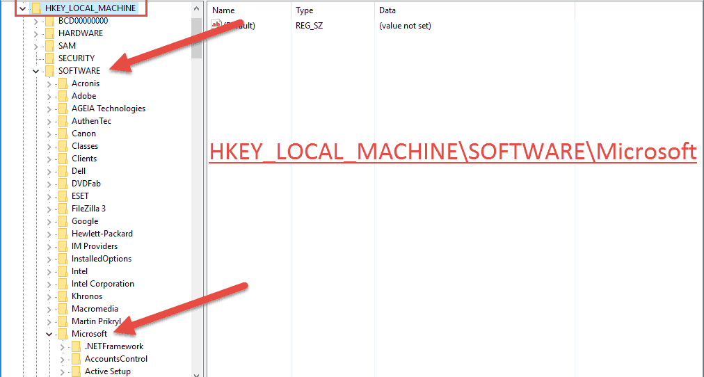Click the Intel Corporation folder icon

[63, 284]
